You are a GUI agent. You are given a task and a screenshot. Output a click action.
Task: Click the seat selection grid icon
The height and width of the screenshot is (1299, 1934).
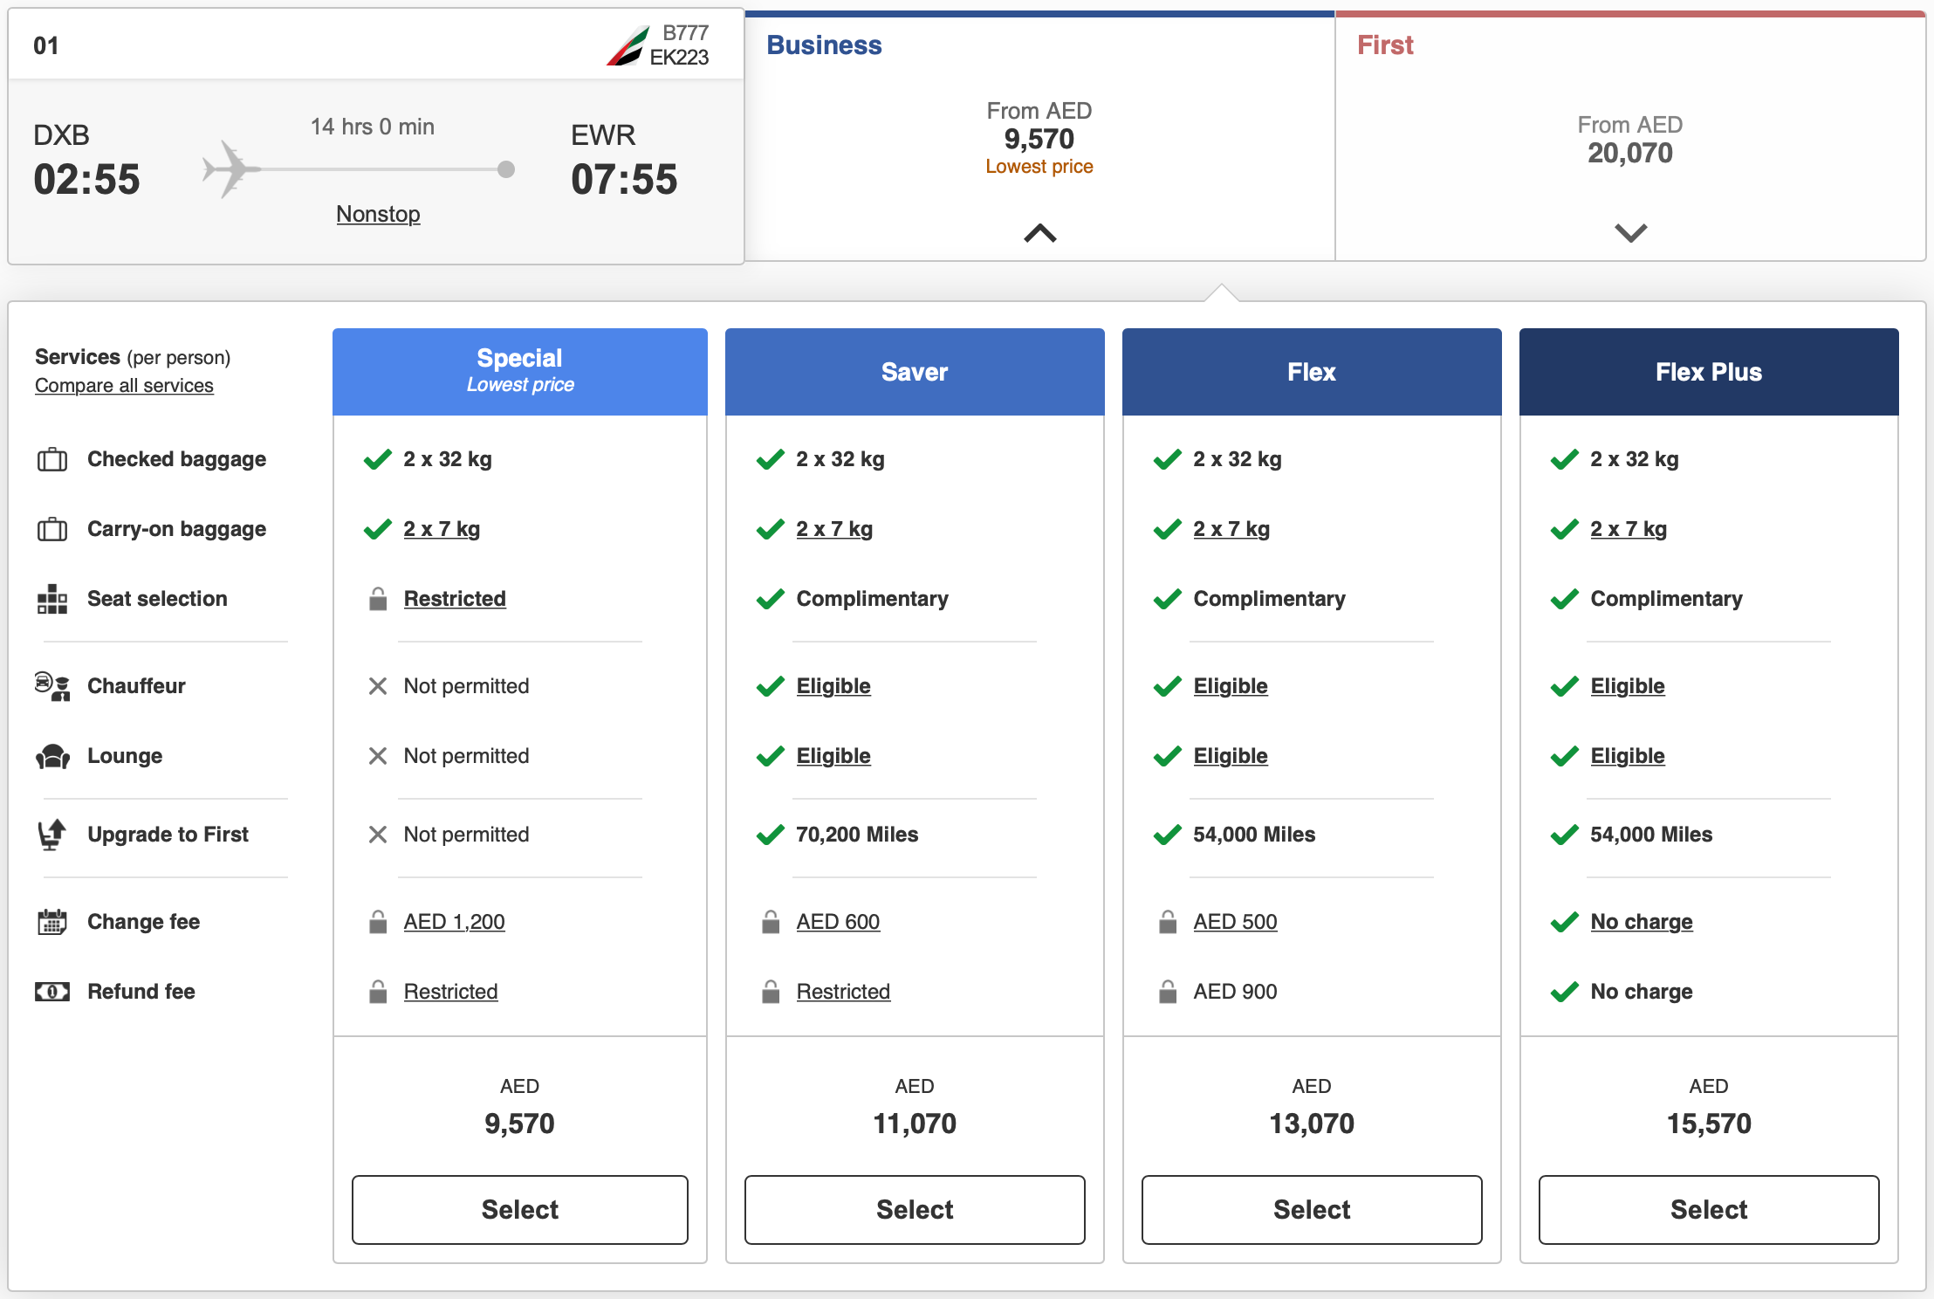(51, 600)
